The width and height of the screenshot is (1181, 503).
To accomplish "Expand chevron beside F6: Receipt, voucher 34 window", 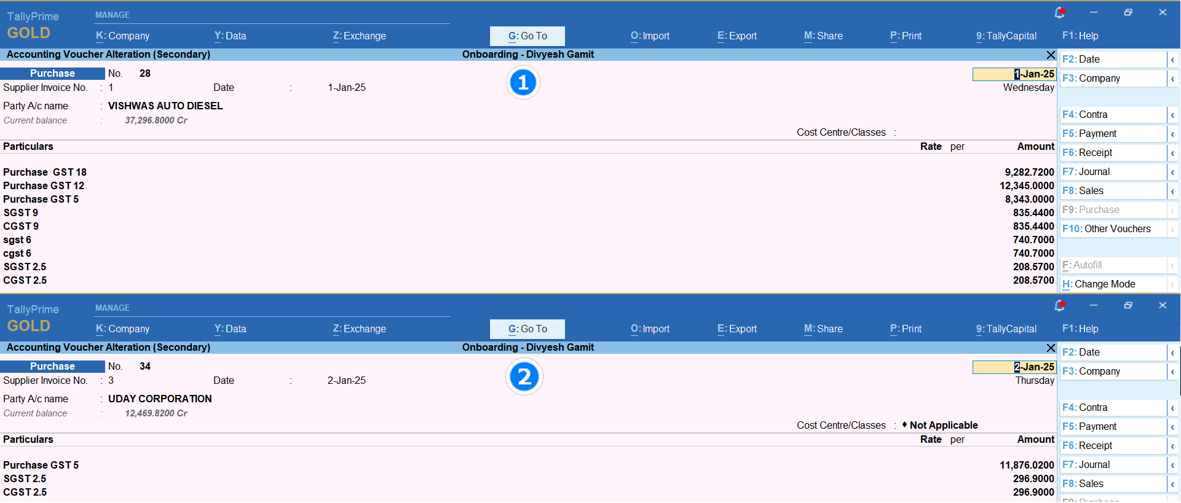I will [x=1172, y=446].
